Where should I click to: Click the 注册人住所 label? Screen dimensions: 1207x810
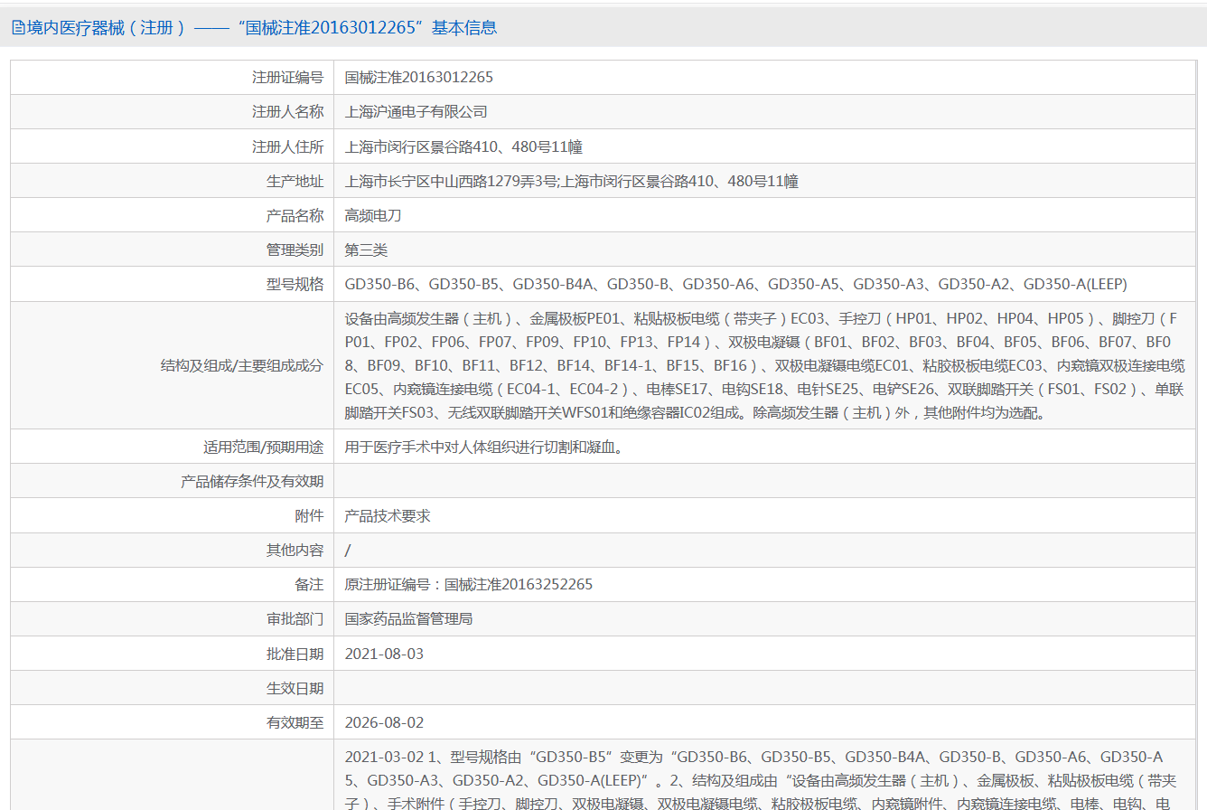pos(287,146)
